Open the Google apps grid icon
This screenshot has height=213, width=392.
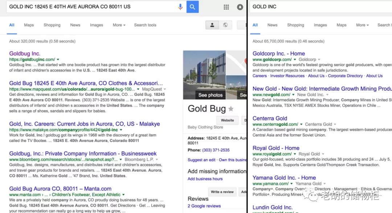tap(226, 7)
